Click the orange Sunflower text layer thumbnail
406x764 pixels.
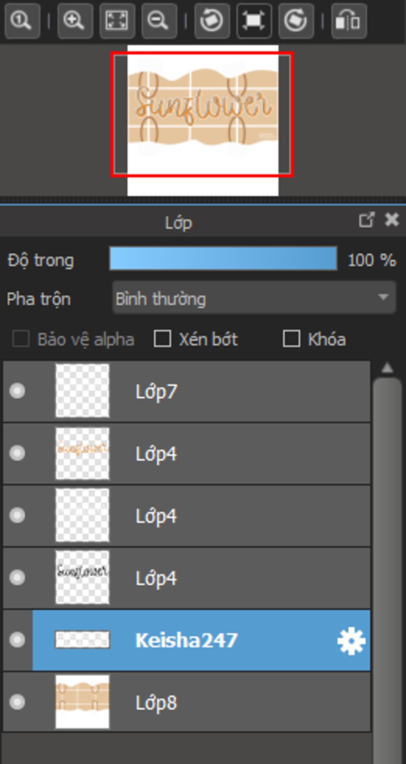82,453
